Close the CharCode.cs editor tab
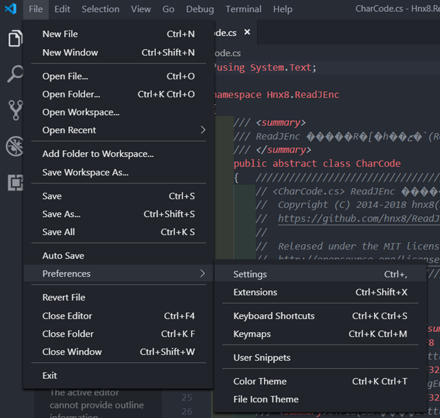 click(x=247, y=32)
